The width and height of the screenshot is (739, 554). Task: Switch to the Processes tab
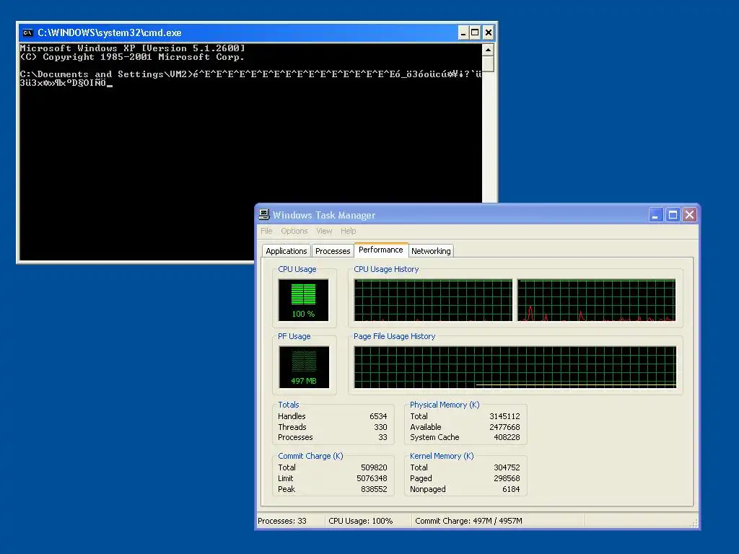[x=333, y=251]
